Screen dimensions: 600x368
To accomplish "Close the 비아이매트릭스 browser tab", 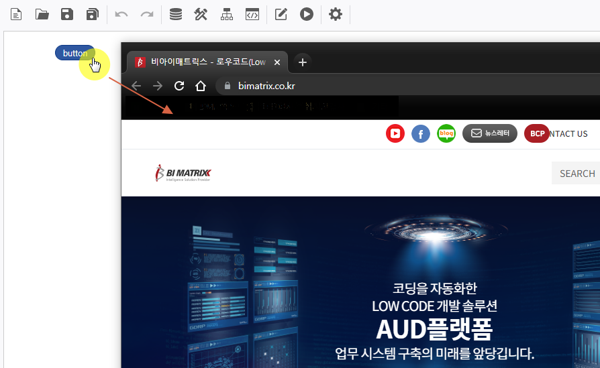I will [277, 62].
